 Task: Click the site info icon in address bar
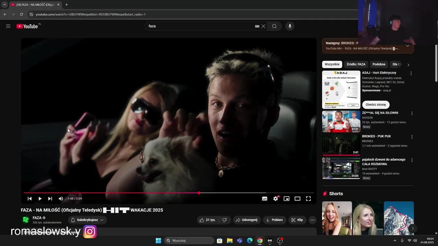(x=31, y=14)
